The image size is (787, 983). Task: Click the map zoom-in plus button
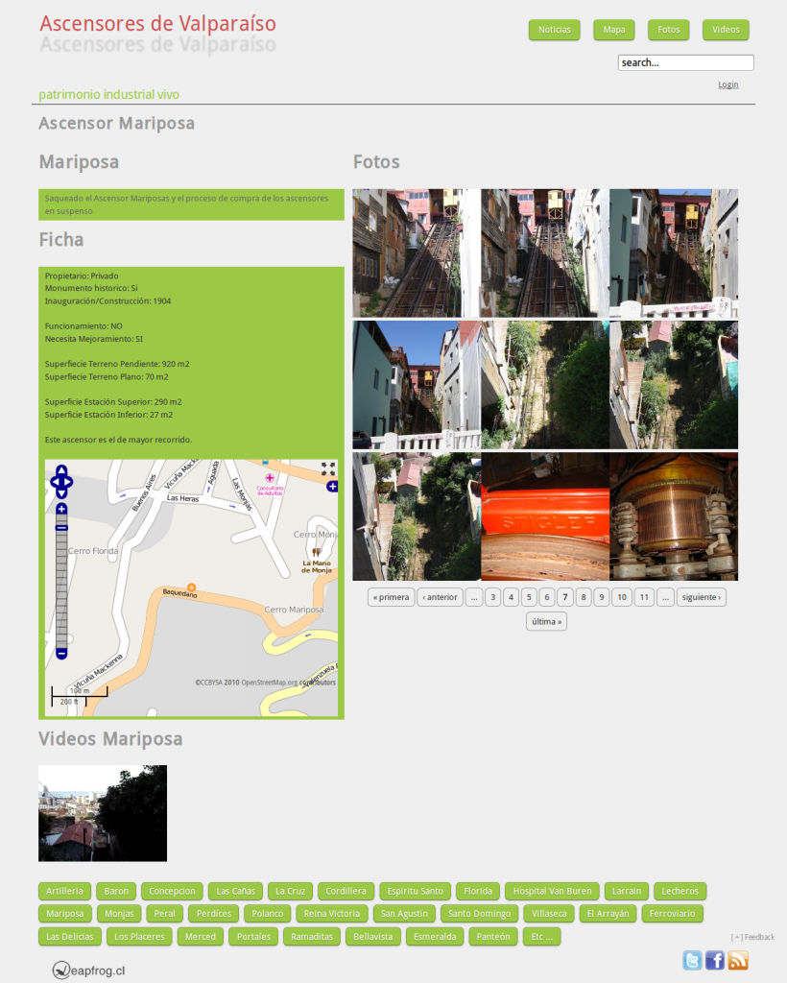pyautogui.click(x=61, y=509)
